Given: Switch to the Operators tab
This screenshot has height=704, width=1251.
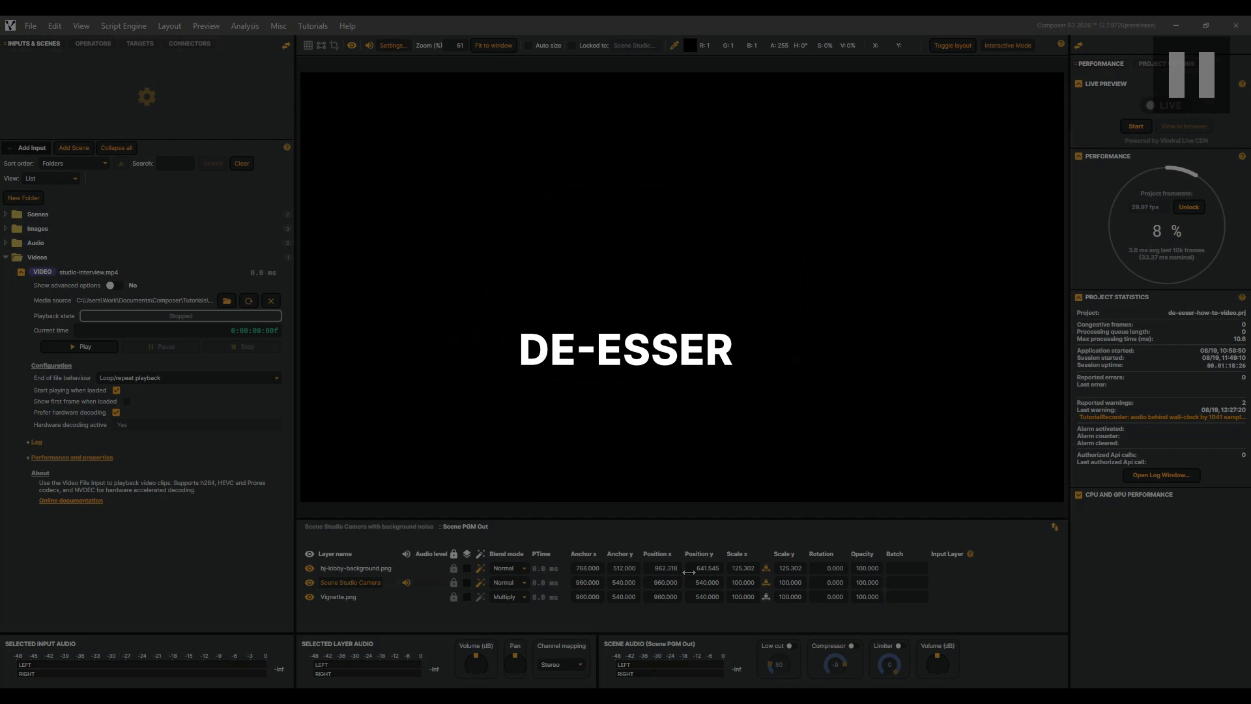Looking at the screenshot, I should (93, 44).
